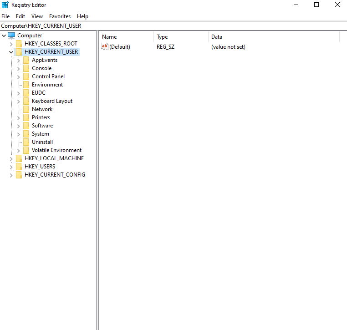Collapse the HKEY_CURRENT_USER node chevron

tap(11, 52)
